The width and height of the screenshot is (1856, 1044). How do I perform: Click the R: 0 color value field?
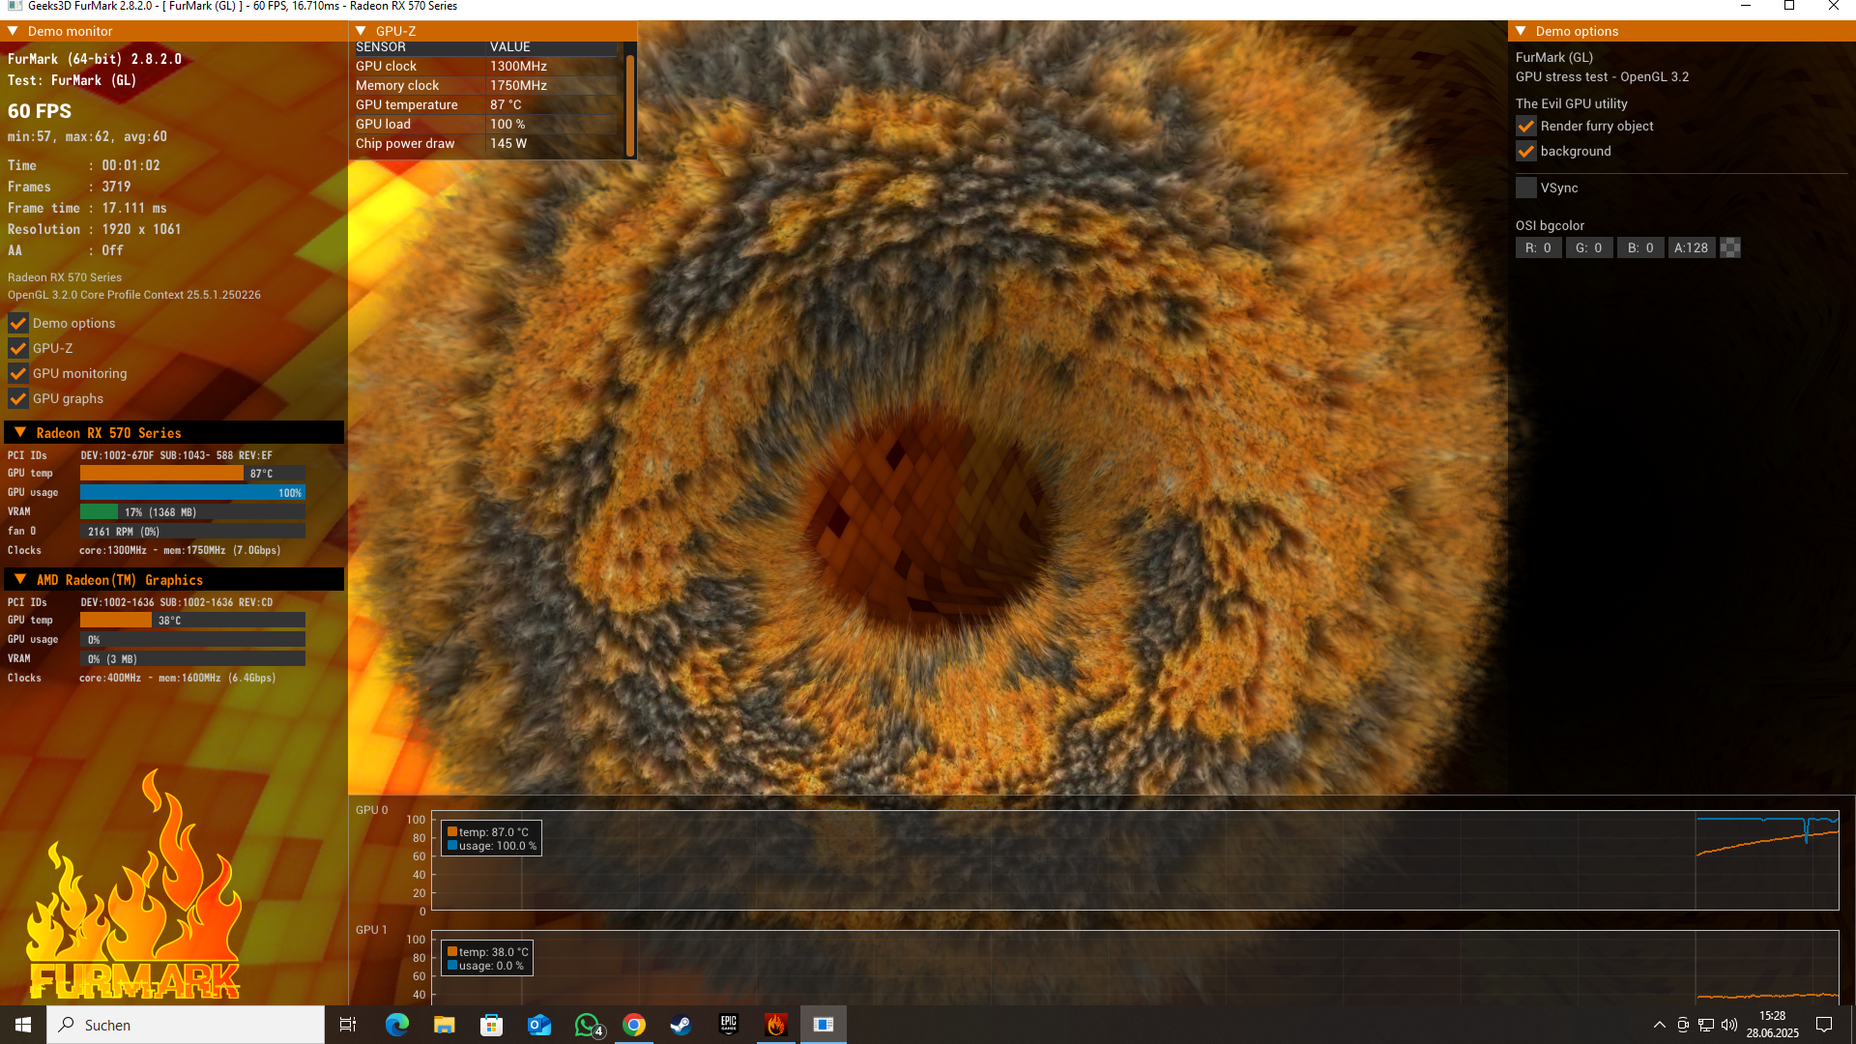[1538, 248]
